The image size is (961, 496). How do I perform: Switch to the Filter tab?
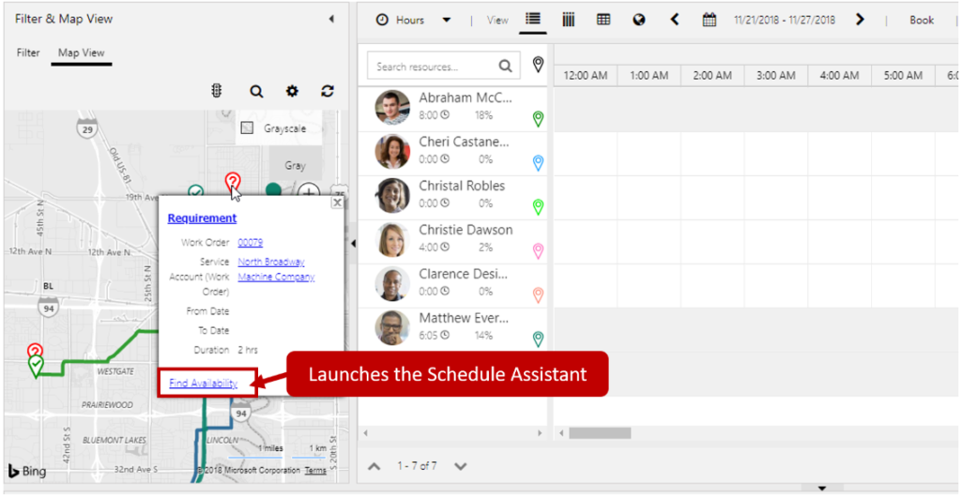tap(28, 53)
